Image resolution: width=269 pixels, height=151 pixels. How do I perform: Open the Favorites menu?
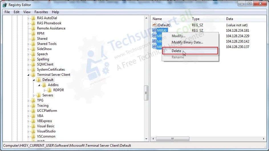coord(41,12)
